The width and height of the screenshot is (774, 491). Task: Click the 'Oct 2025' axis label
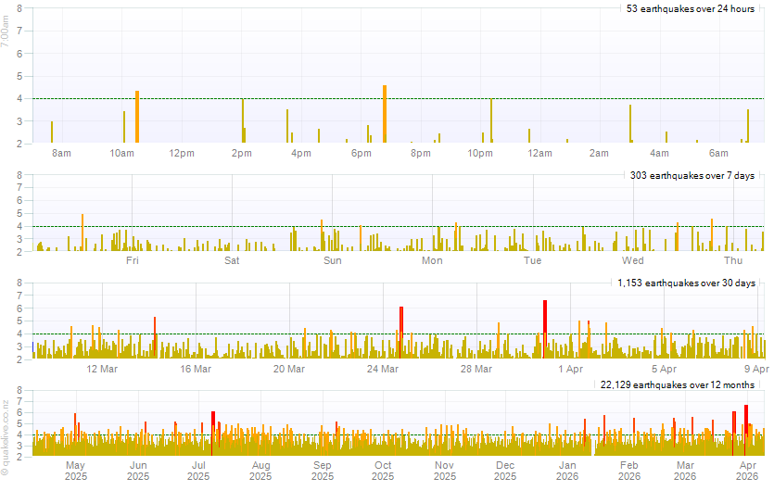coord(383,471)
